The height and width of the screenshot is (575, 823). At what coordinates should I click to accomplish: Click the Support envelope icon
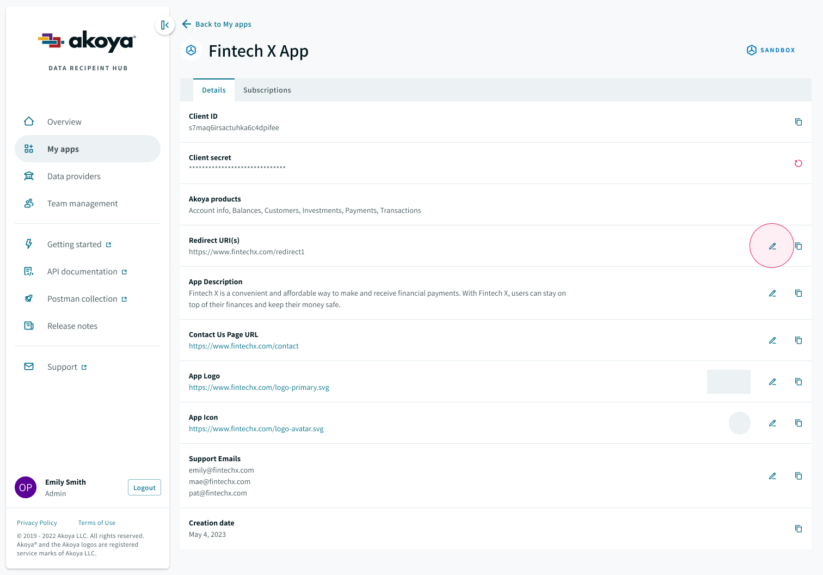pos(29,366)
